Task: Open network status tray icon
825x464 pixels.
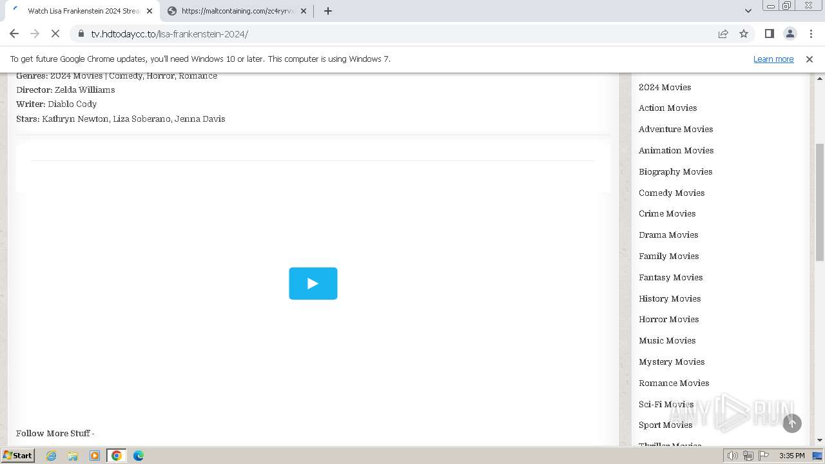Action: tap(748, 456)
